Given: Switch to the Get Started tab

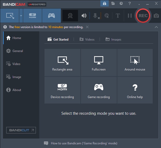Looking at the screenshot, I should pyautogui.click(x=58, y=39).
